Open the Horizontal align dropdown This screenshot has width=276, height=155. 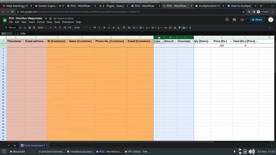pyautogui.click(x=141, y=28)
